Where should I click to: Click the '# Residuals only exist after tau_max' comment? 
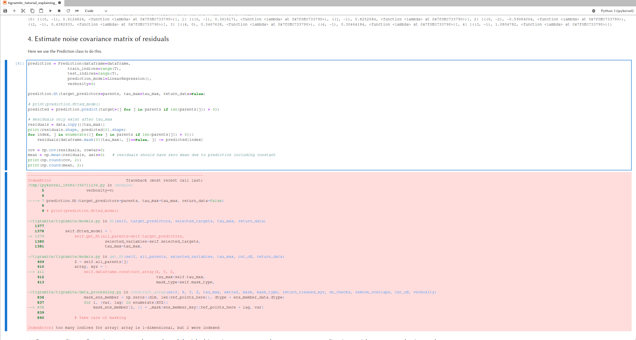pyautogui.click(x=70, y=119)
